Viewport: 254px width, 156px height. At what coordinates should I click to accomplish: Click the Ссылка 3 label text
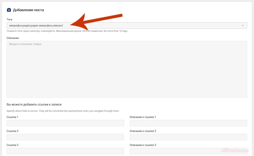[x=13, y=145]
